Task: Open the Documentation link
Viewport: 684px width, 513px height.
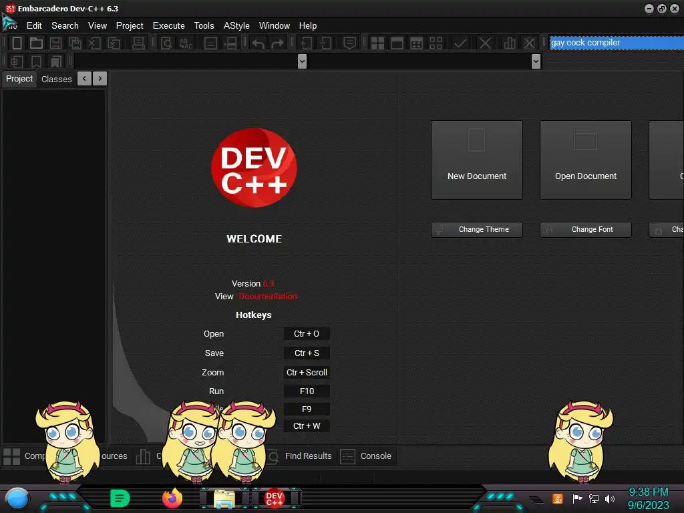Action: (x=267, y=296)
